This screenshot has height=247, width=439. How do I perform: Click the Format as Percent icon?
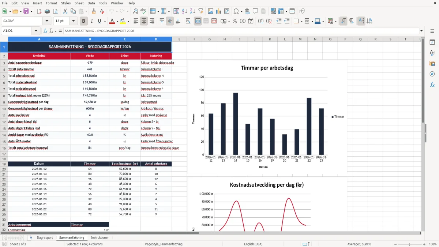tap(235, 21)
